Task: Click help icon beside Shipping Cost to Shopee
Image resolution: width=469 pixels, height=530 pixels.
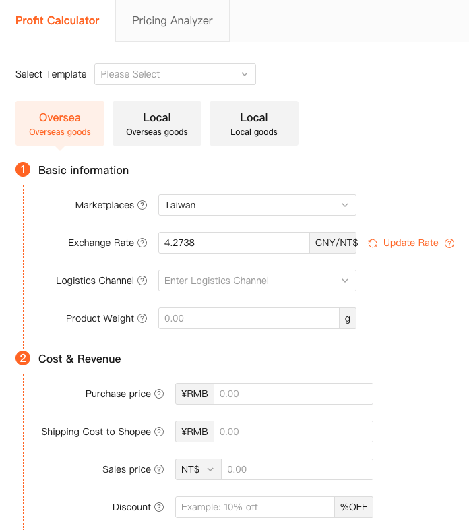Action: coord(159,432)
